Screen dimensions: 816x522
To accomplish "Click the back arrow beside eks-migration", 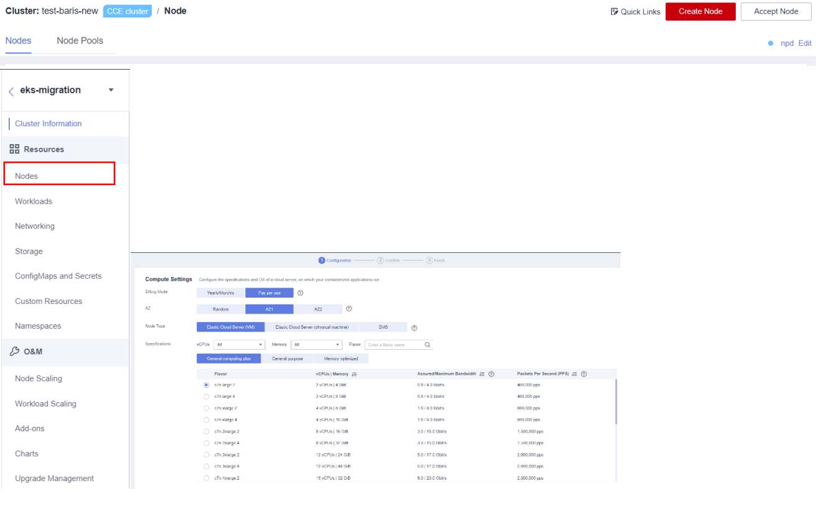I will tap(11, 91).
